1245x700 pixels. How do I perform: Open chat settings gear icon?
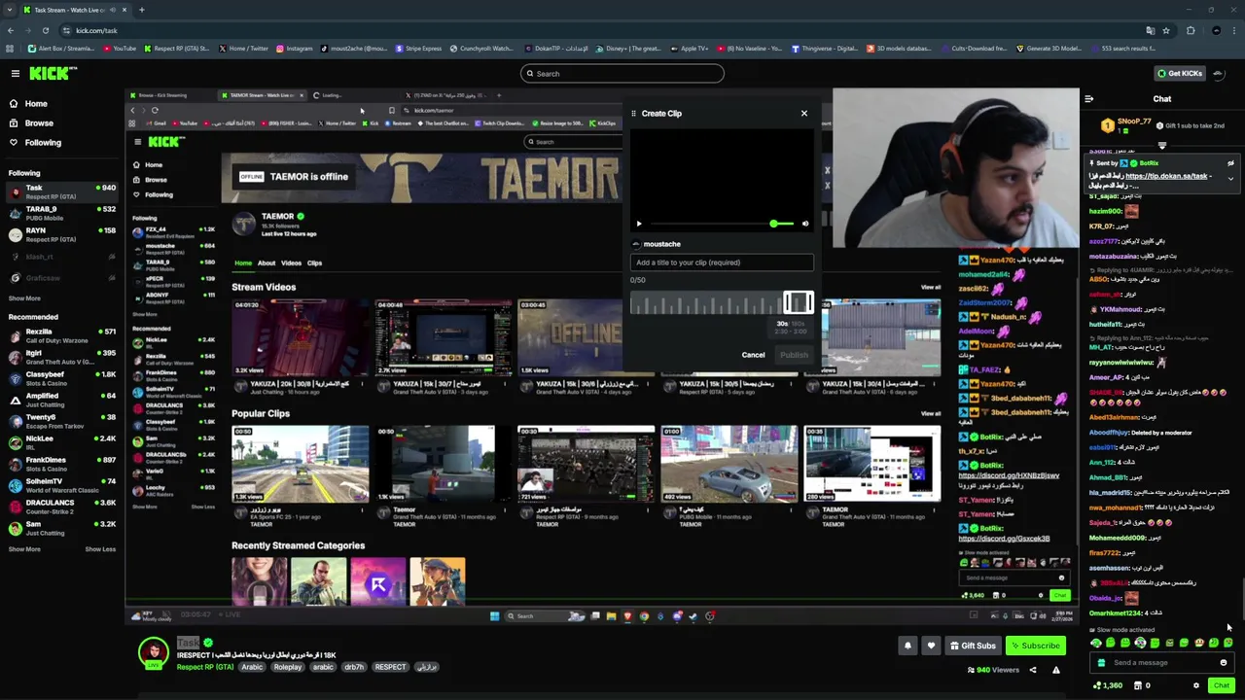[1196, 685]
